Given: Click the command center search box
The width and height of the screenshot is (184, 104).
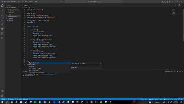Looking at the screenshot, I should point(94,2).
